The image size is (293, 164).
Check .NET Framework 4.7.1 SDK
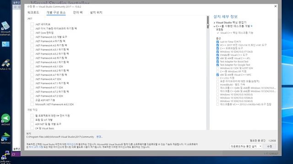[32, 87]
